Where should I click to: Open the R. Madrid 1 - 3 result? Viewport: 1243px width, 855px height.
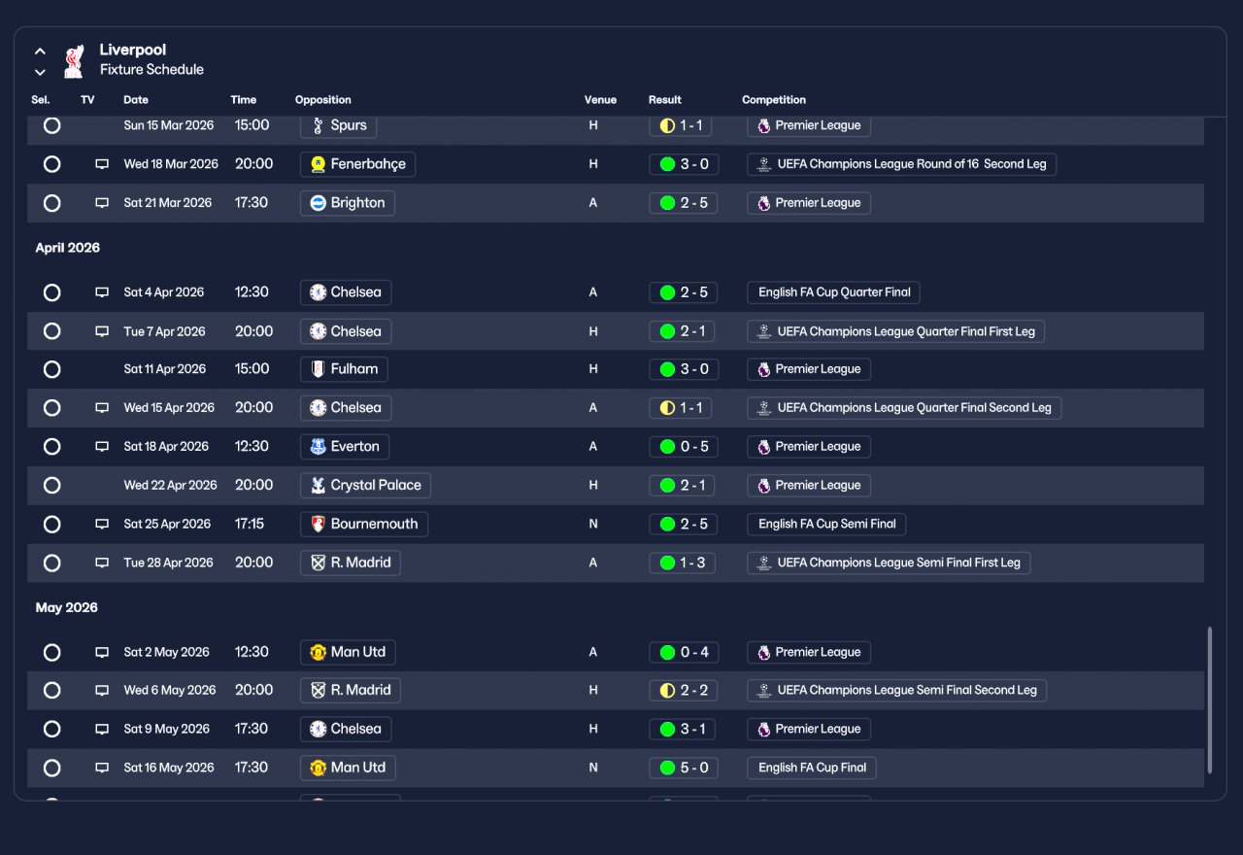pos(684,563)
